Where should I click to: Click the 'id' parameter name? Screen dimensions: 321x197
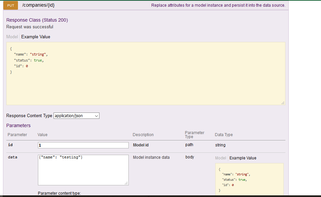pyautogui.click(x=10, y=145)
